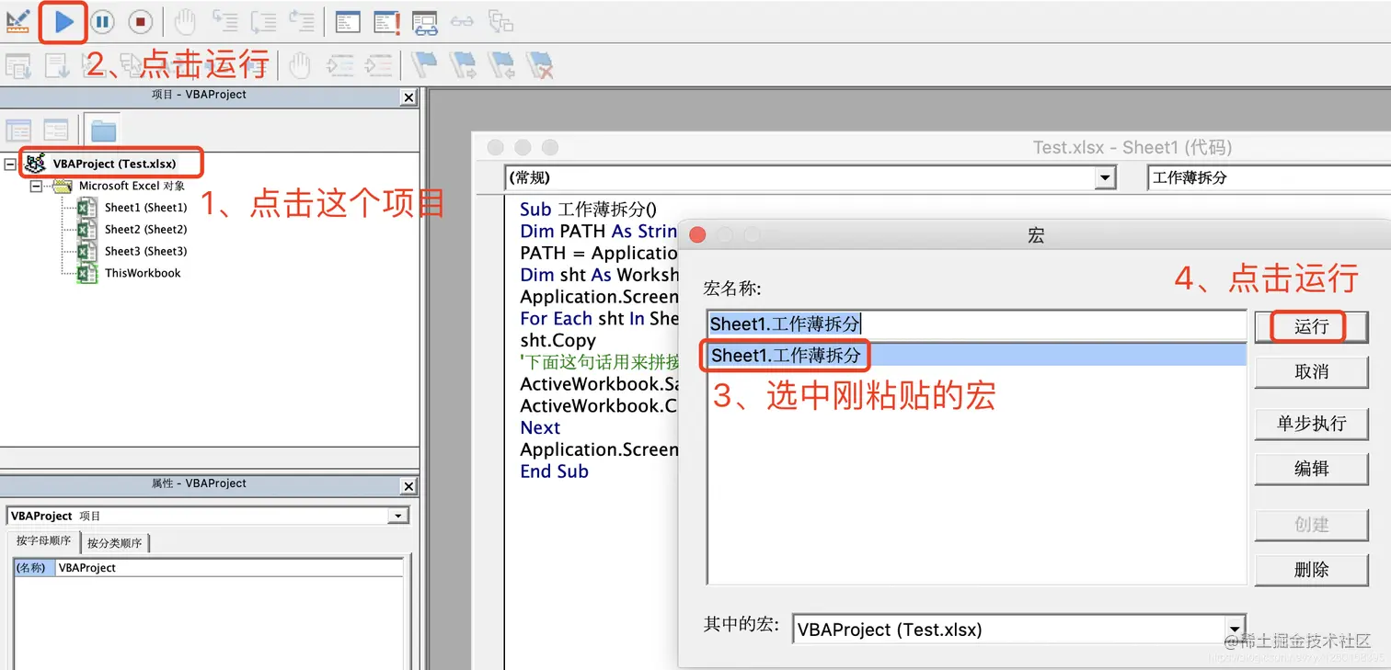The width and height of the screenshot is (1391, 670).
Task: Toggle breakpoint hand icon in top toolbar
Action: pyautogui.click(x=185, y=21)
